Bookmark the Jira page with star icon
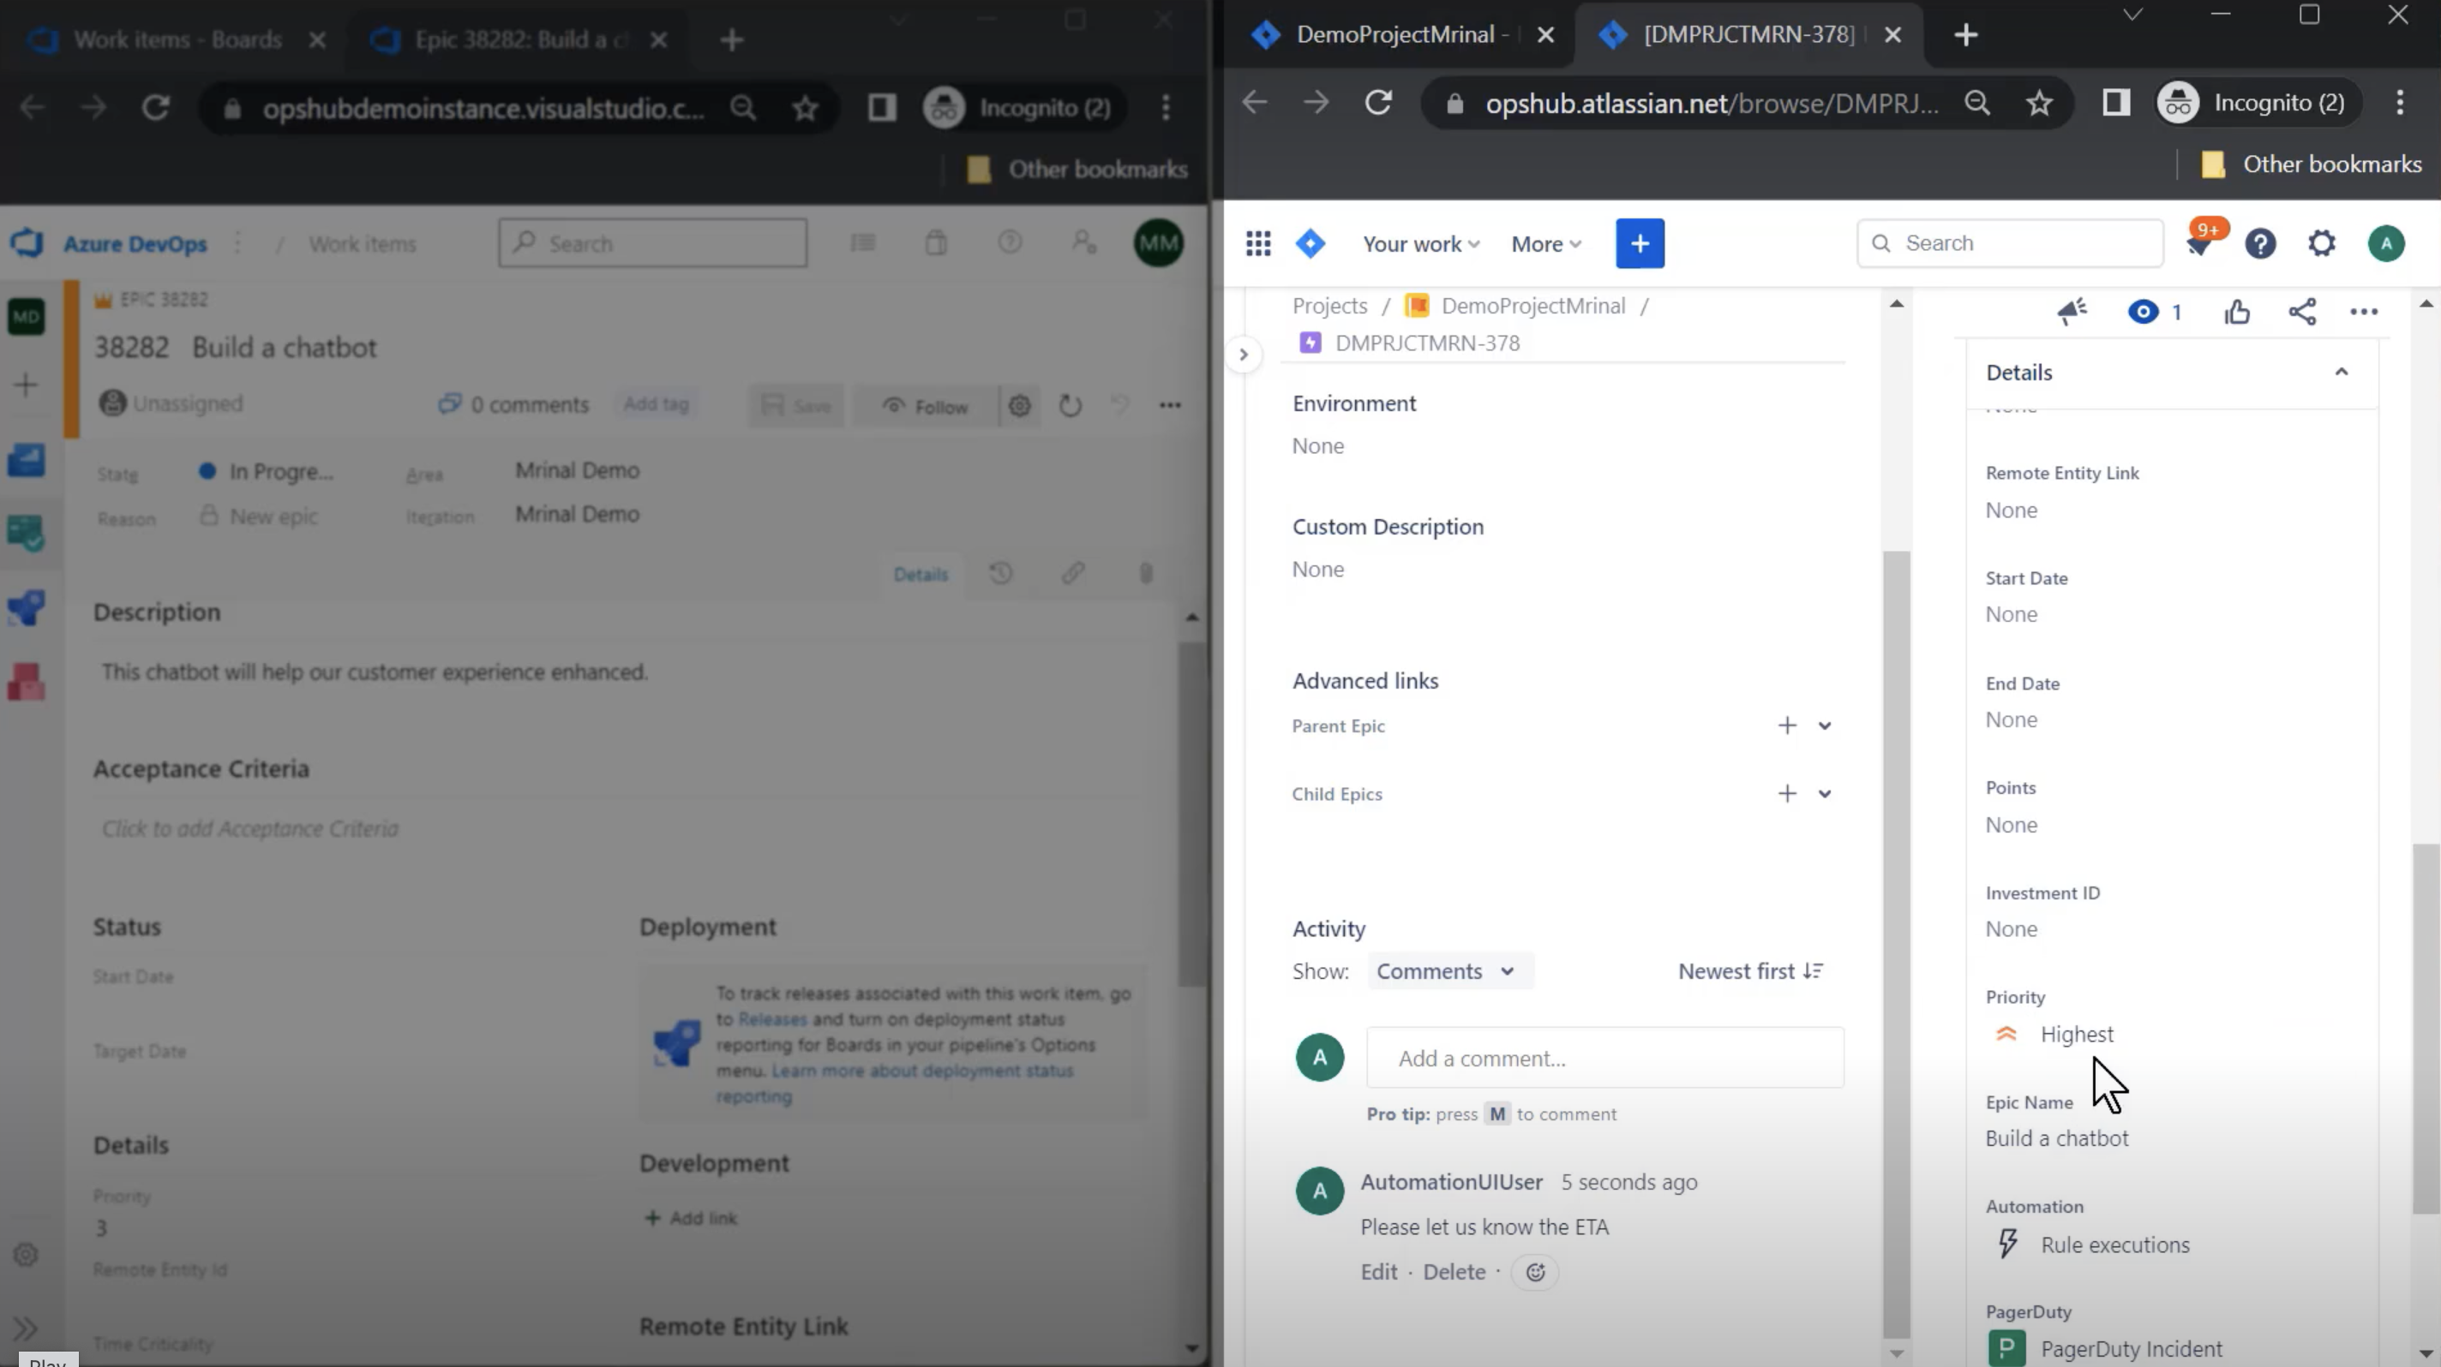 coord(2038,102)
